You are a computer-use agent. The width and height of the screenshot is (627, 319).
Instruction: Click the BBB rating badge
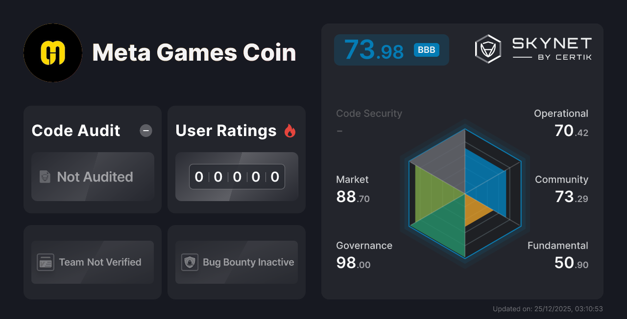coord(426,49)
